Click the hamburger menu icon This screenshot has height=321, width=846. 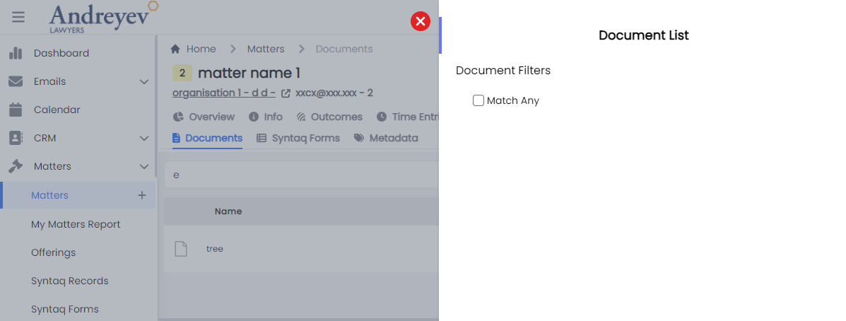point(18,17)
